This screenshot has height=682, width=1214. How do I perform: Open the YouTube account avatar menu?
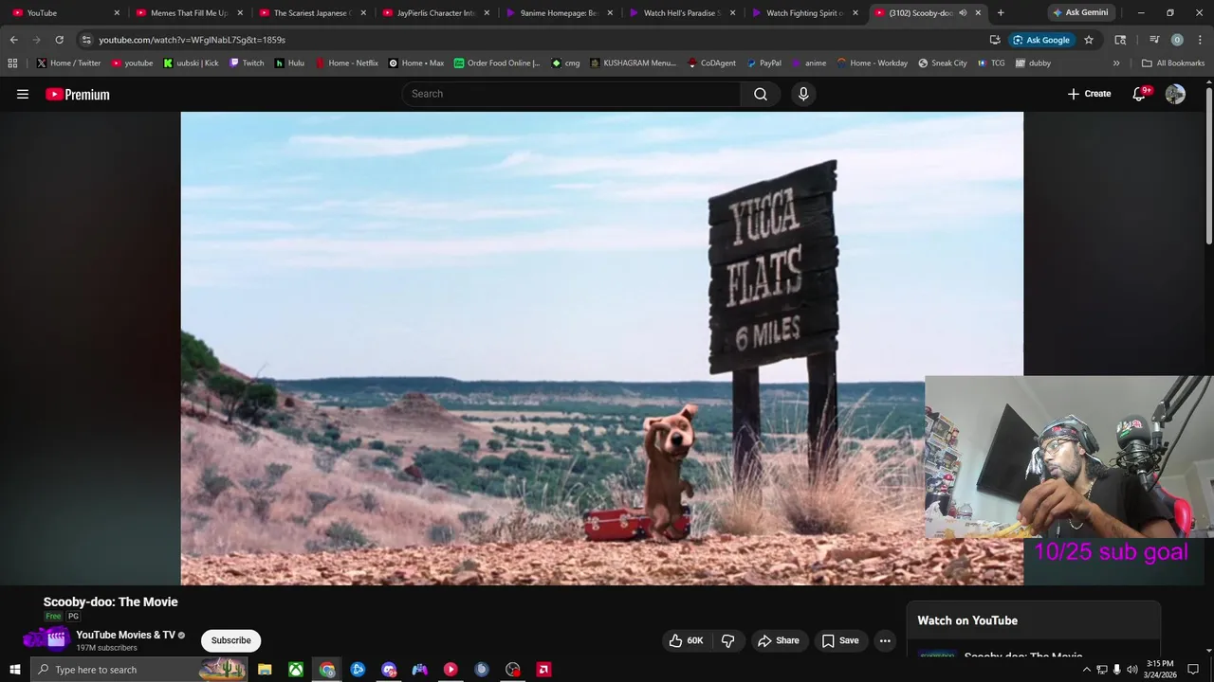(1175, 94)
